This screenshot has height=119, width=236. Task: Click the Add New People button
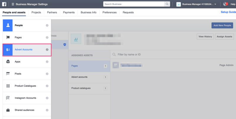222,25
